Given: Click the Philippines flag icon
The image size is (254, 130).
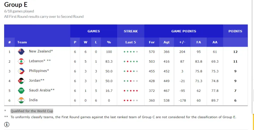Looking at the screenshot, I should (21, 71).
